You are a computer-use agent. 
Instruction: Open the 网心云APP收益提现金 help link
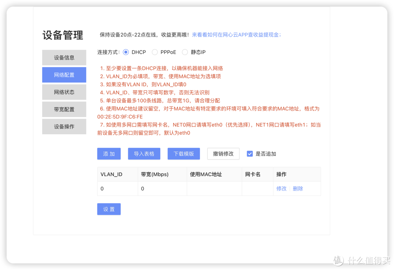pyautogui.click(x=236, y=35)
